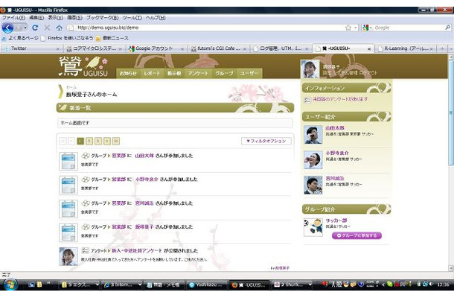The height and width of the screenshot is (298, 454).
Task: Go to page 2 of the feed
Action: point(89,141)
